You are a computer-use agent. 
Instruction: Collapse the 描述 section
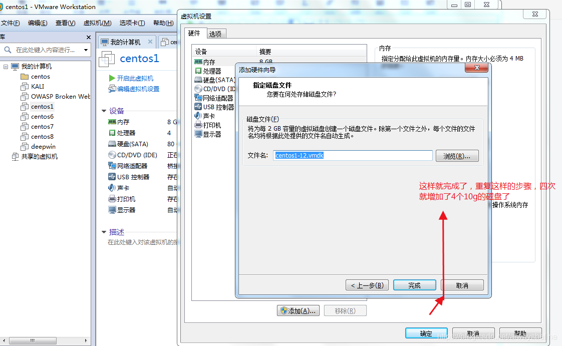[x=104, y=232]
